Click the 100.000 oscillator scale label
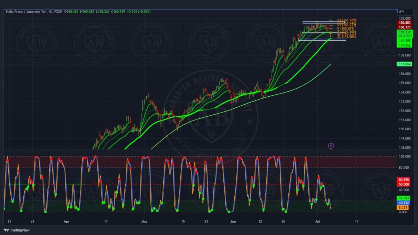Image resolution: width=418 pixels, height=235 pixels. pos(404,156)
